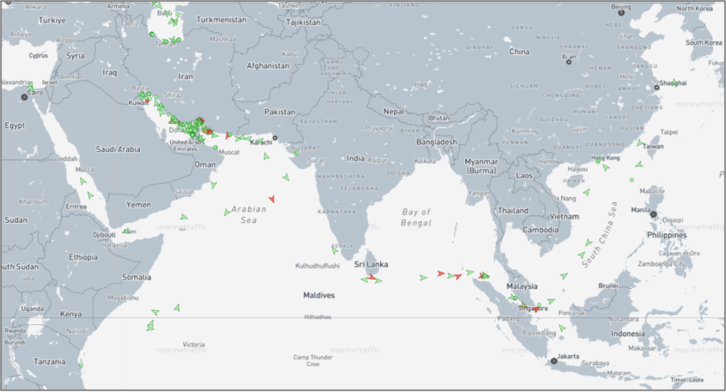The image size is (726, 392).
Task: Click the United Arab Emirates label
Action: [x=185, y=145]
